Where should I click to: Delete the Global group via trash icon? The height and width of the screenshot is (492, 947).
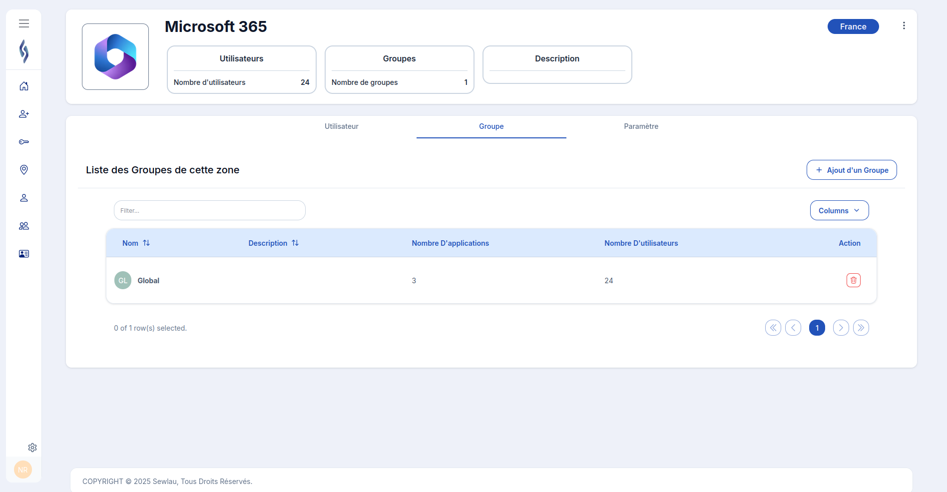853,280
